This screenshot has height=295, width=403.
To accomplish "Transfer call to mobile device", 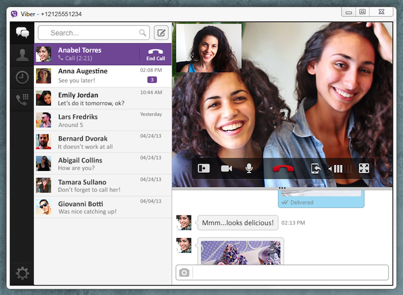I will 315,169.
